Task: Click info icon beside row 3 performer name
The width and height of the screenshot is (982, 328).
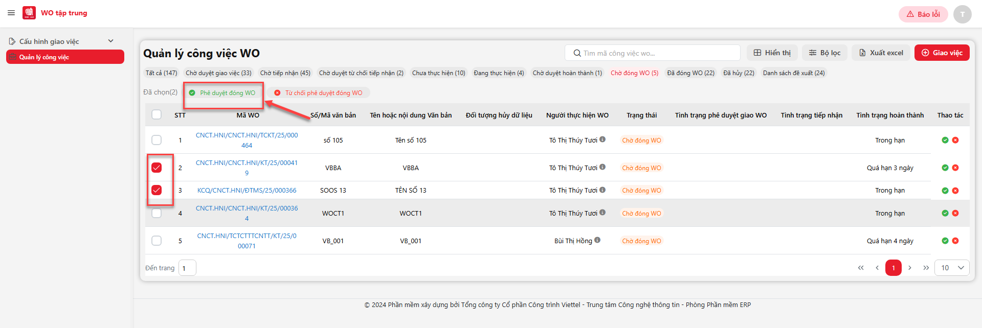Action: pos(602,190)
